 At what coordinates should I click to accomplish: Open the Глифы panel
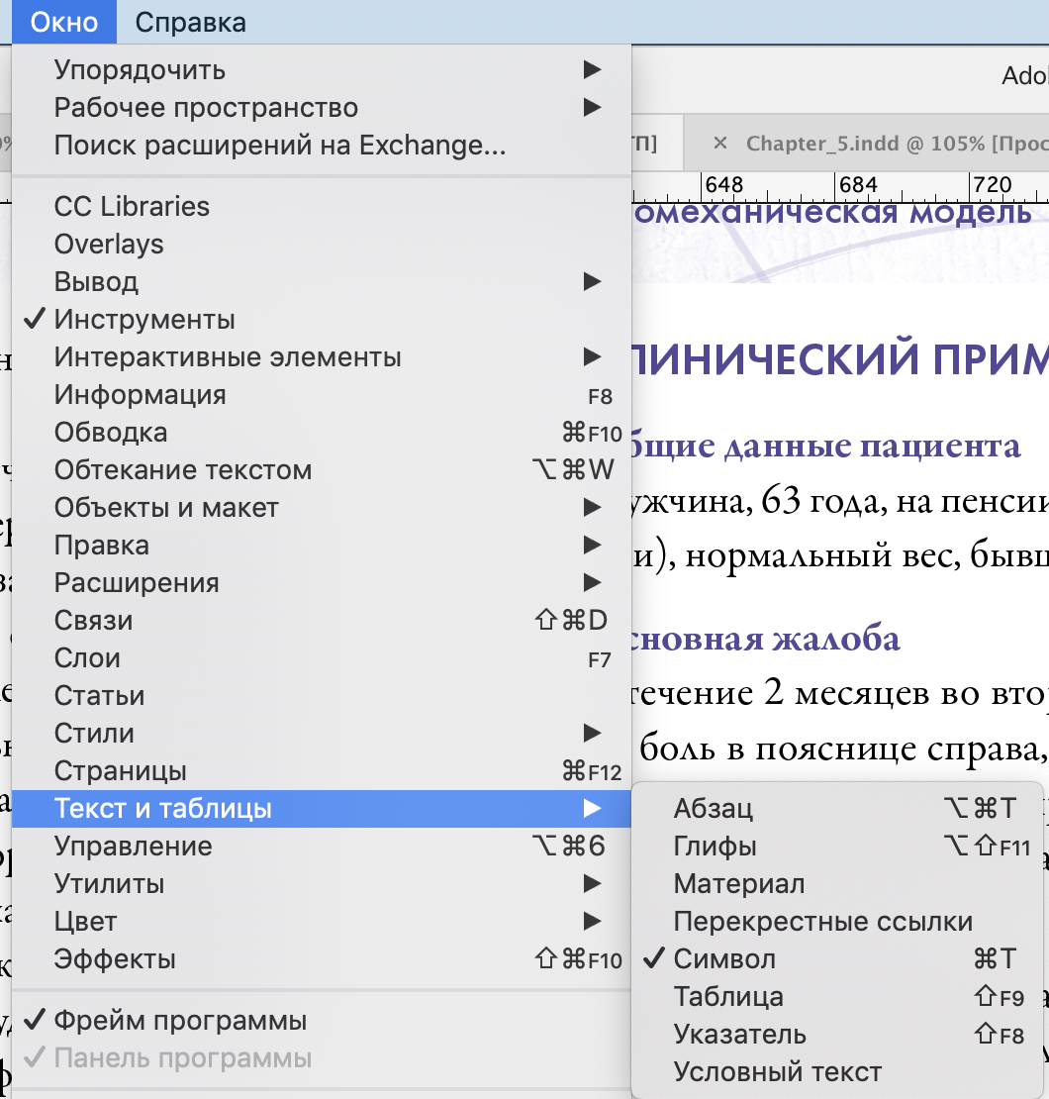837,846
